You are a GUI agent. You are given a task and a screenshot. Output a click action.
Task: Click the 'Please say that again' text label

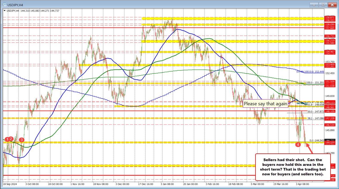[265, 103]
